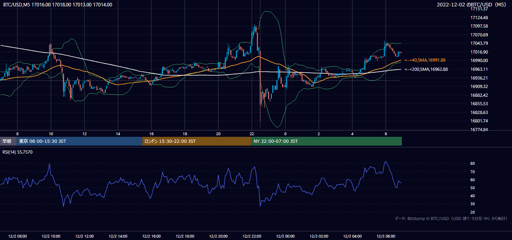This screenshot has width=512, height=240.
Task: Click price axis label 17124.48
Action: (479, 18)
